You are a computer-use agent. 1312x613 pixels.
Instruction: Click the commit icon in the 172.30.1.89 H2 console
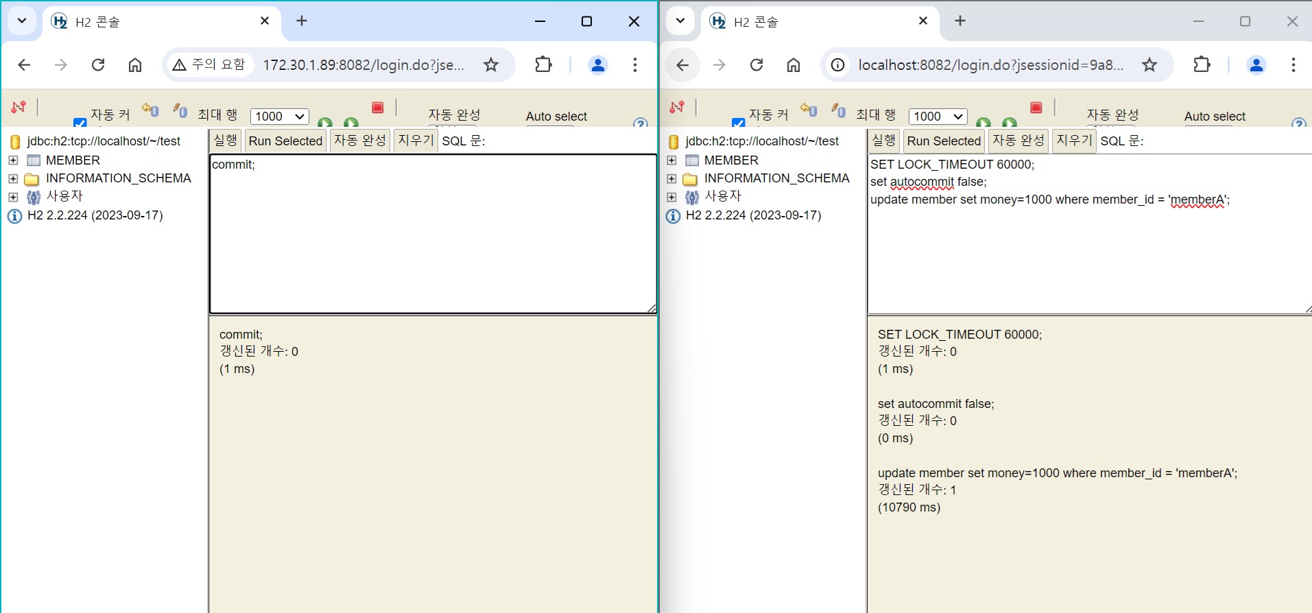coord(180,109)
